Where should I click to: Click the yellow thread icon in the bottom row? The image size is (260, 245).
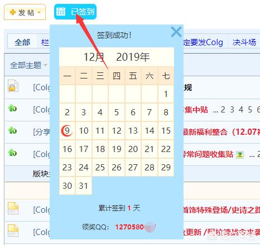13,231
